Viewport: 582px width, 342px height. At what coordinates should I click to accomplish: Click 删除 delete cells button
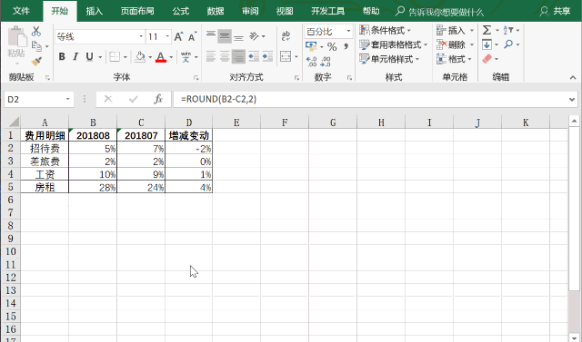[x=451, y=44]
